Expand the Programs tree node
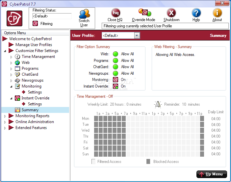Image resolution: width=231 pixels, height=182 pixels. pos(11,69)
